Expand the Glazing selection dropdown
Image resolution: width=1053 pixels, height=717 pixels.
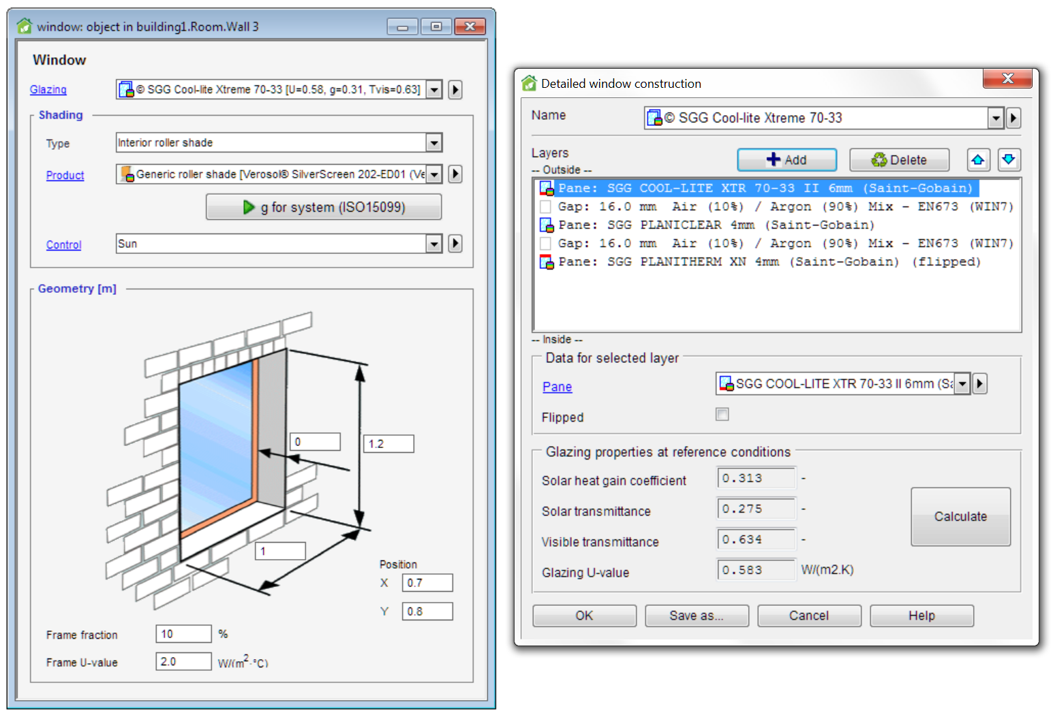(x=433, y=90)
